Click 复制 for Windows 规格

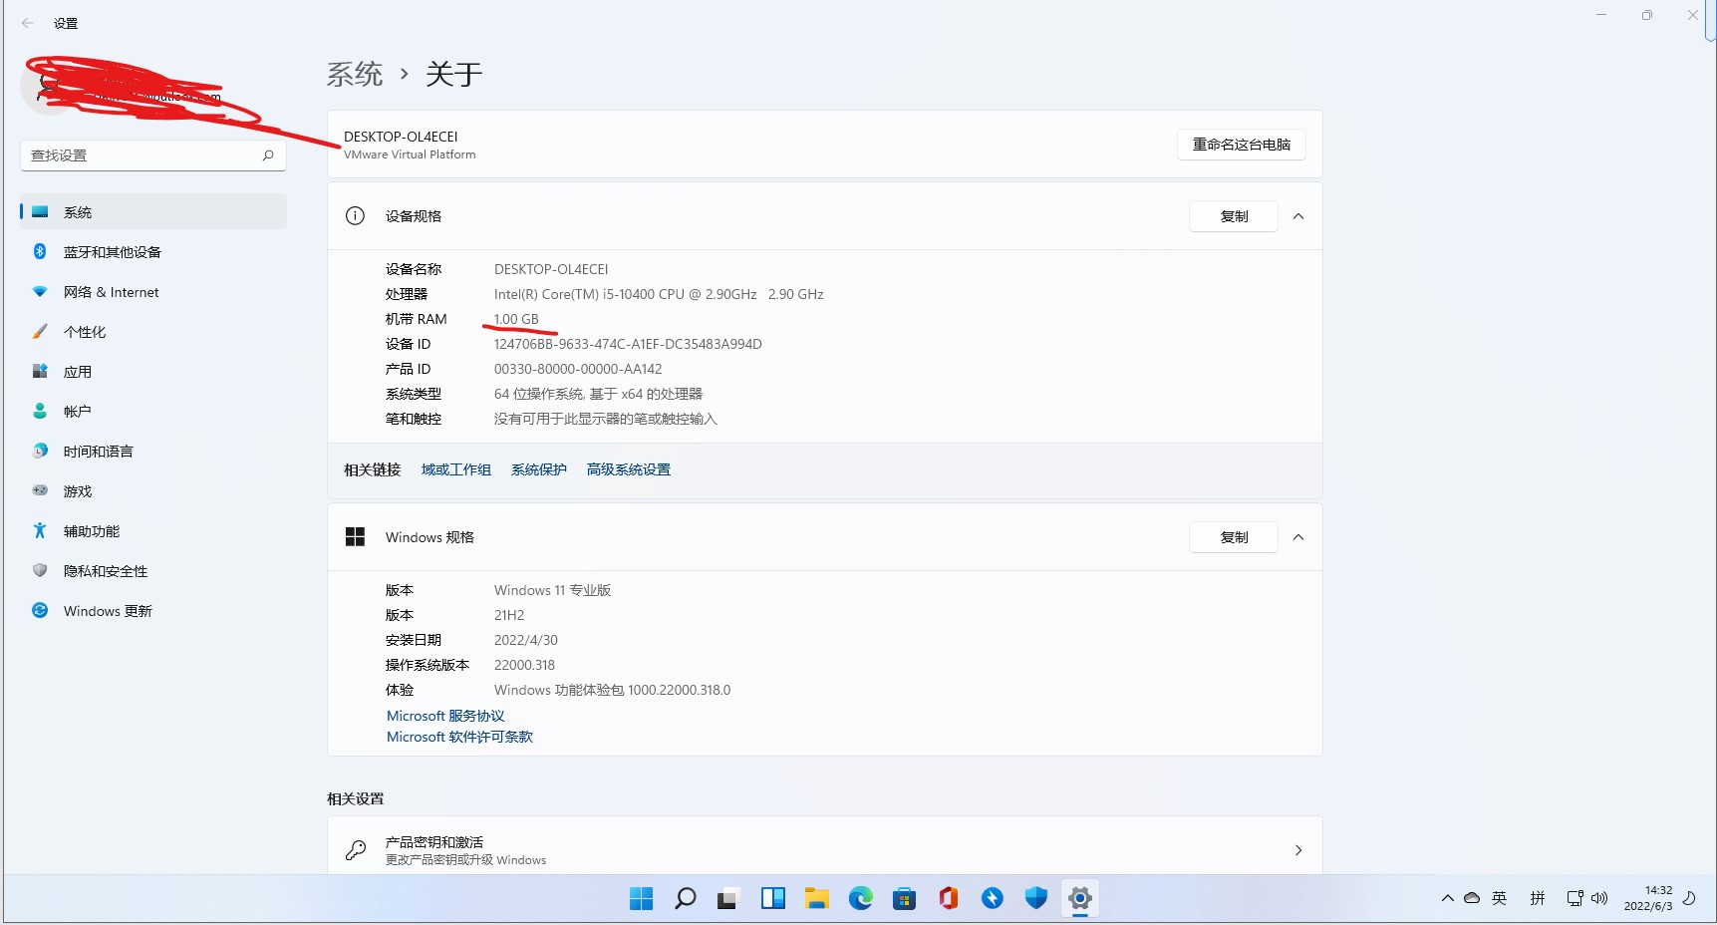tap(1234, 537)
